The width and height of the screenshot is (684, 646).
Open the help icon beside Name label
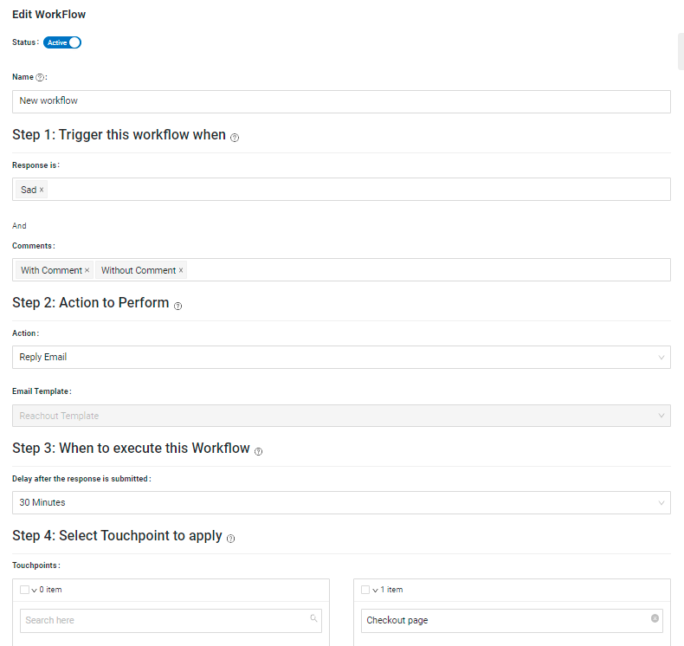(40, 77)
